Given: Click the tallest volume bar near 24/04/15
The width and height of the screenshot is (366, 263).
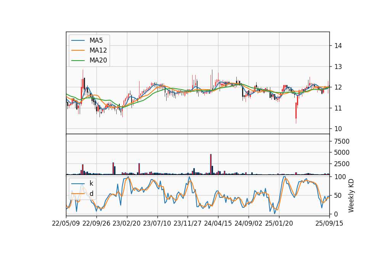Looking at the screenshot, I should (211, 164).
